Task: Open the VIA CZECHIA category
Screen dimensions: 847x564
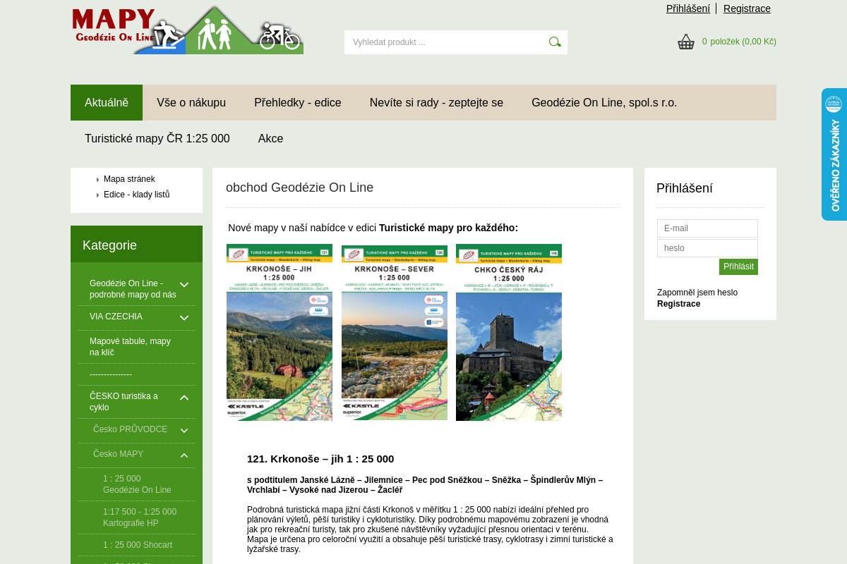Action: (x=116, y=317)
